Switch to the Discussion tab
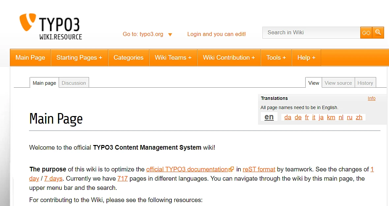The width and height of the screenshot is (389, 206). [74, 83]
